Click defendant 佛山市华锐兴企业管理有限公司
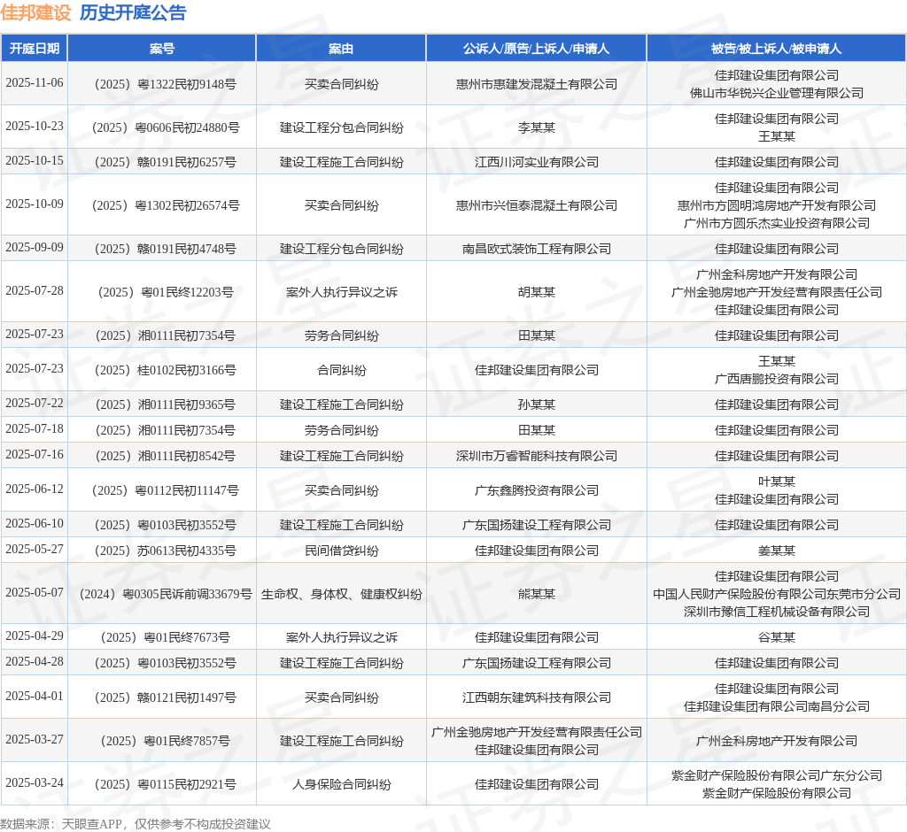This screenshot has height=832, width=907. tap(776, 93)
